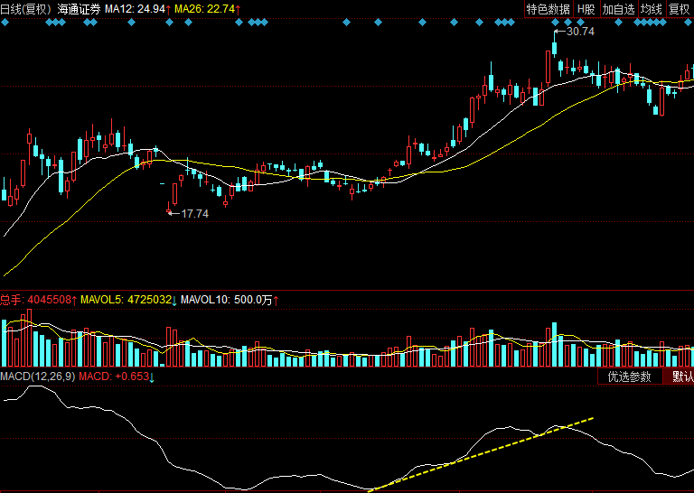Click the 17.74 low price label
The width and height of the screenshot is (694, 493).
click(x=195, y=214)
